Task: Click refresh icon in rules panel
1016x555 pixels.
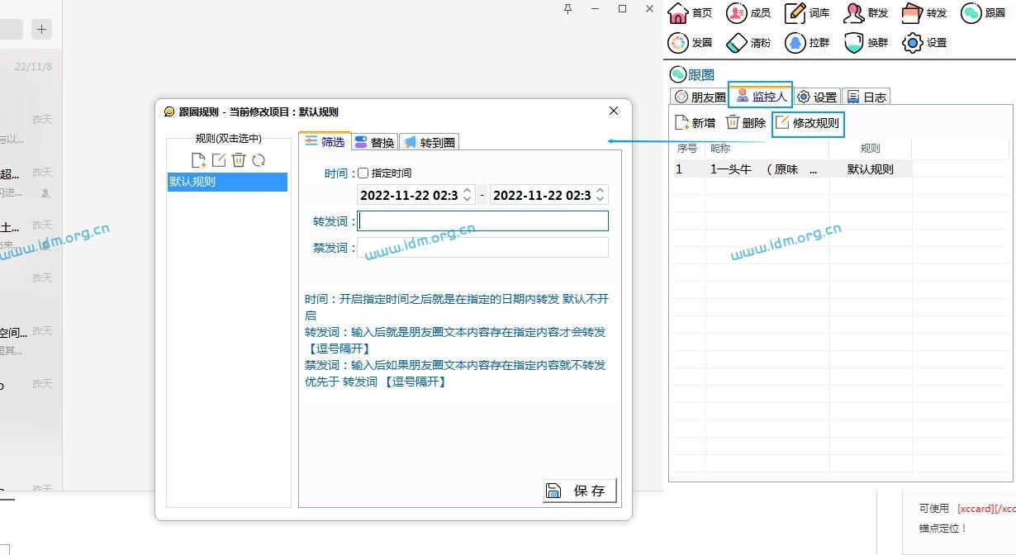Action: pos(259,160)
